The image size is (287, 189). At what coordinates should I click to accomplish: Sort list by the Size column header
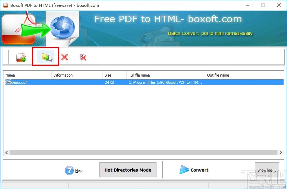[114, 75]
